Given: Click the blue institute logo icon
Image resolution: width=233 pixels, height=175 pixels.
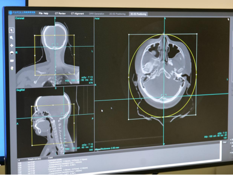Looking at the screenshot, I should (10, 12).
